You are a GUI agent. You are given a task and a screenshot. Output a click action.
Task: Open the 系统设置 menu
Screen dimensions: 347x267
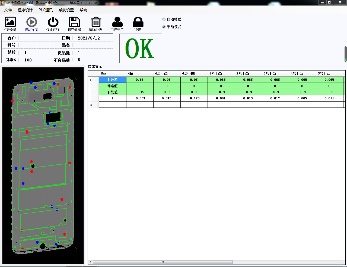(x=66, y=10)
